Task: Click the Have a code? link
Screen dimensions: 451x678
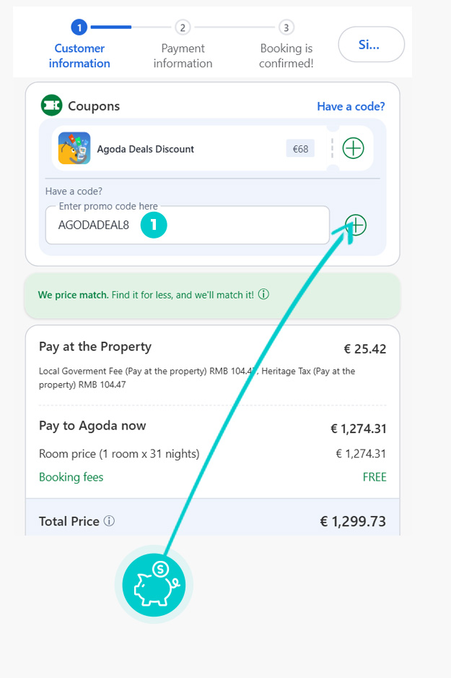Action: (351, 106)
